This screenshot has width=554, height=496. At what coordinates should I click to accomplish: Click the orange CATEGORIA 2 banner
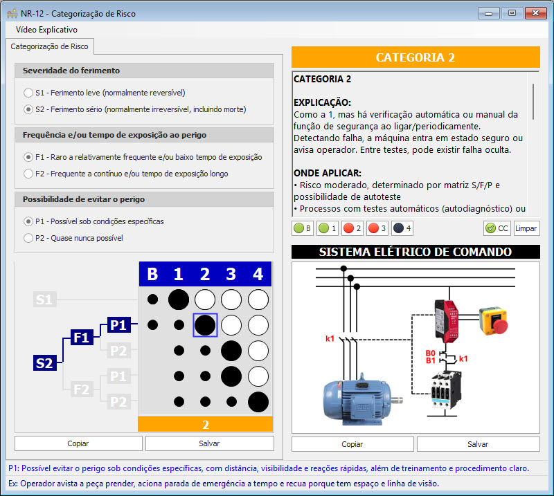[415, 57]
